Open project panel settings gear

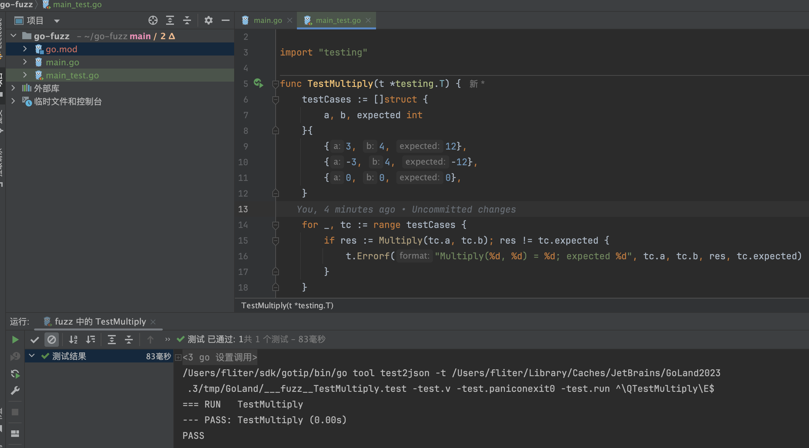click(x=208, y=21)
